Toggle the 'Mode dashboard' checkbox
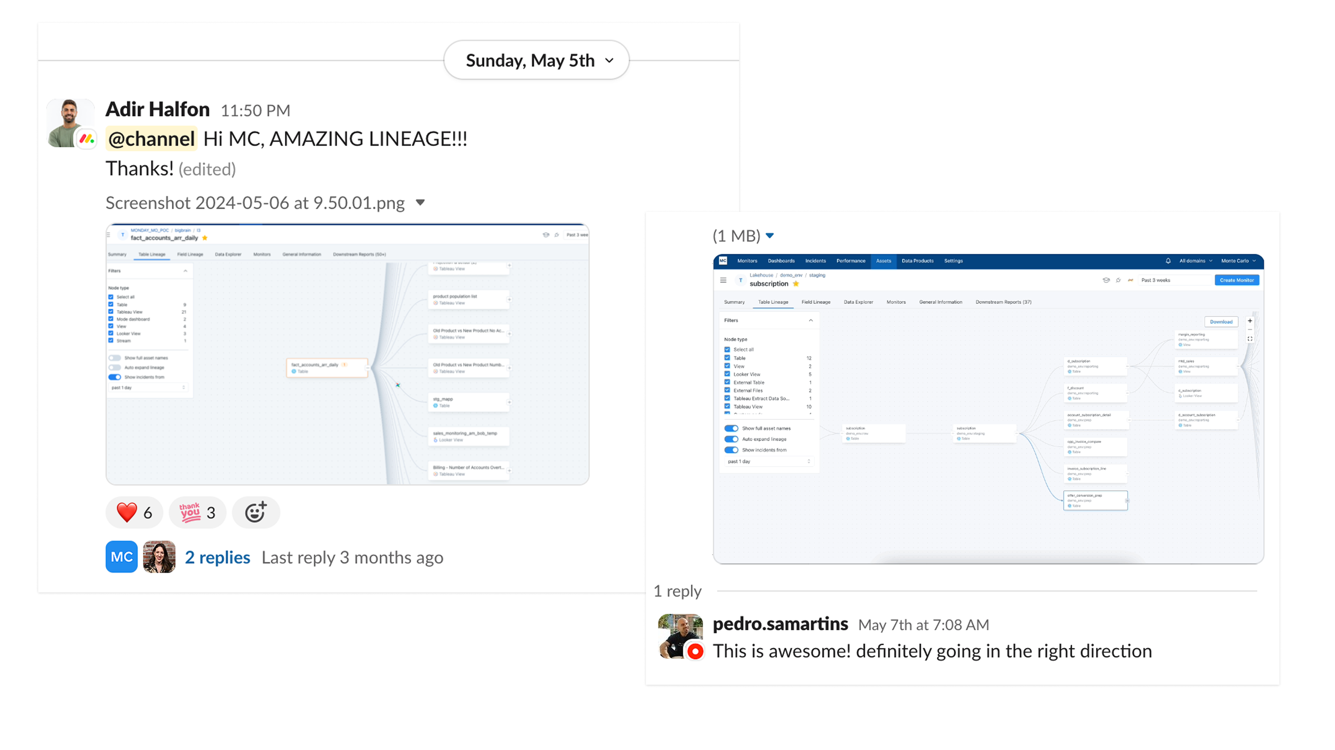1335x750 pixels. point(111,319)
